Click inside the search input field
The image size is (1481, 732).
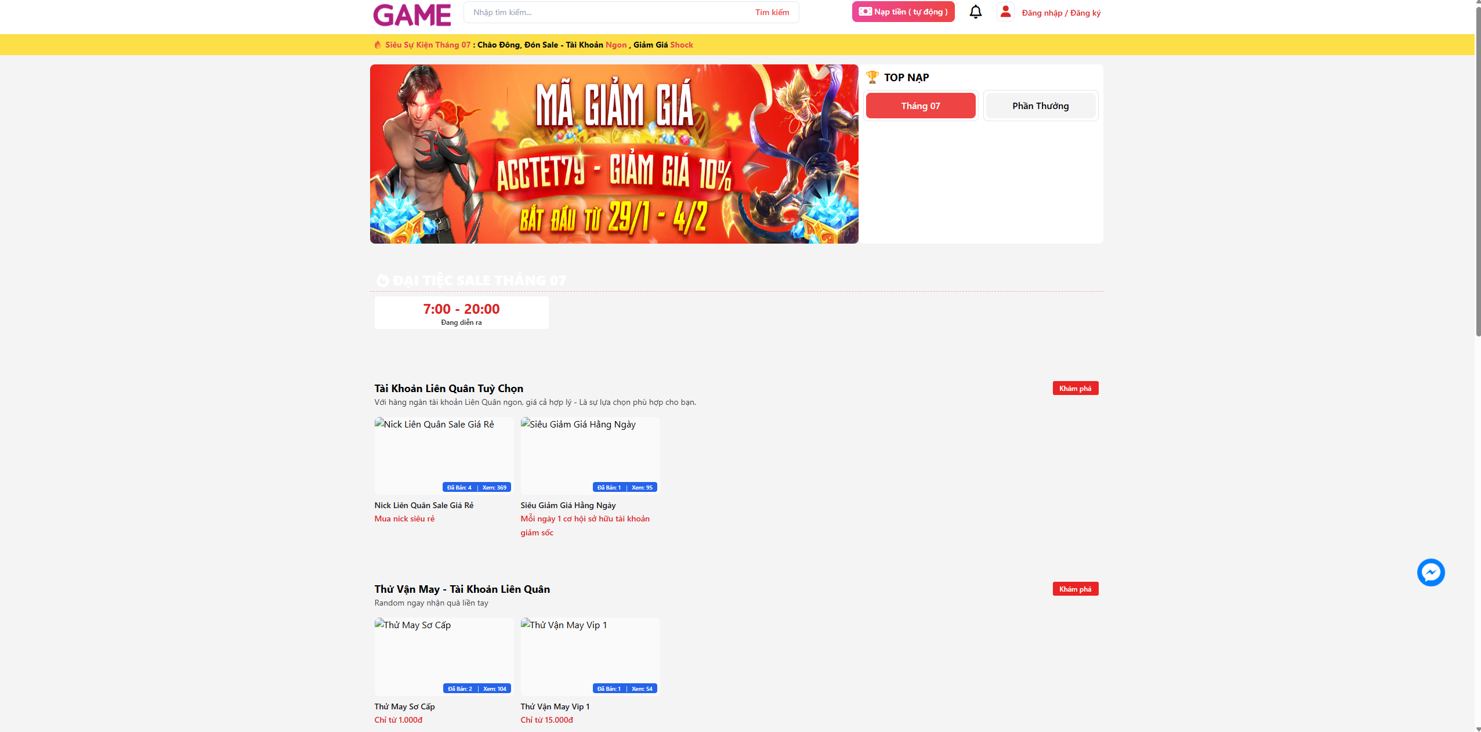tap(580, 12)
